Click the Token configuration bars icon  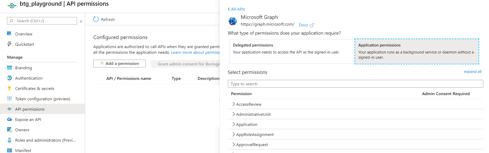tap(9, 98)
